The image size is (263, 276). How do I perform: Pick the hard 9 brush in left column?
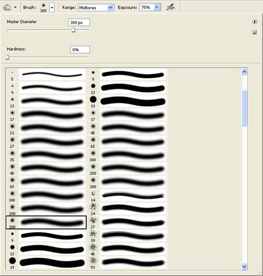tap(46, 236)
